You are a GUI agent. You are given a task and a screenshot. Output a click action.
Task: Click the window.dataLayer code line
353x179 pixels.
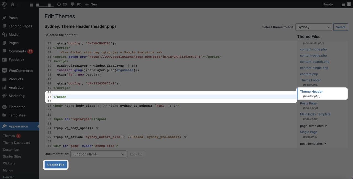click(97, 66)
